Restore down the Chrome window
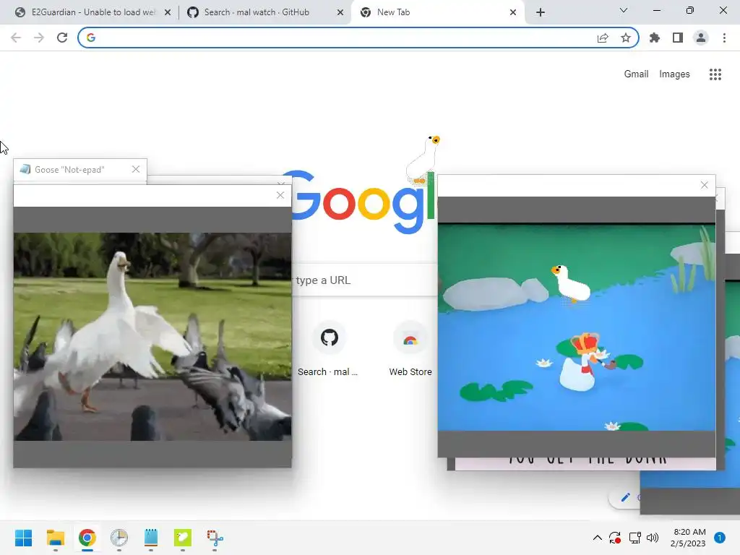 click(690, 10)
